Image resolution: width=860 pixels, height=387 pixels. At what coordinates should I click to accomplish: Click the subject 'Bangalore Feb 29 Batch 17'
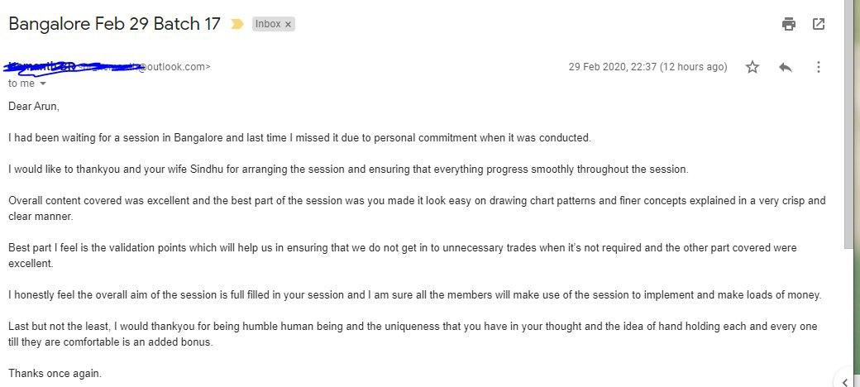click(115, 24)
